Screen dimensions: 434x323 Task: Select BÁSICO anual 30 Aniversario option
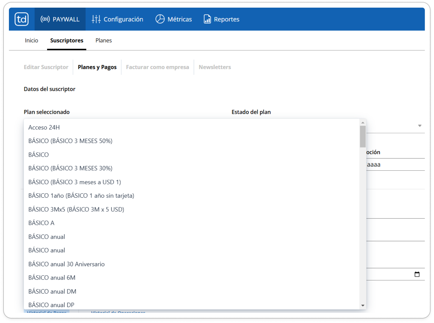pyautogui.click(x=192, y=264)
